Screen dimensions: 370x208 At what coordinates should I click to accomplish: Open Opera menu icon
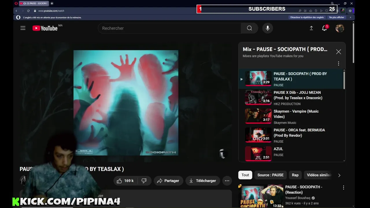point(16,3)
